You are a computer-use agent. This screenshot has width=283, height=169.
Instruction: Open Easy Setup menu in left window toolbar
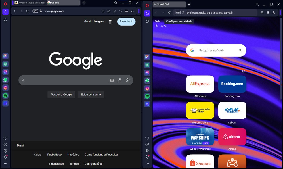tap(127, 11)
